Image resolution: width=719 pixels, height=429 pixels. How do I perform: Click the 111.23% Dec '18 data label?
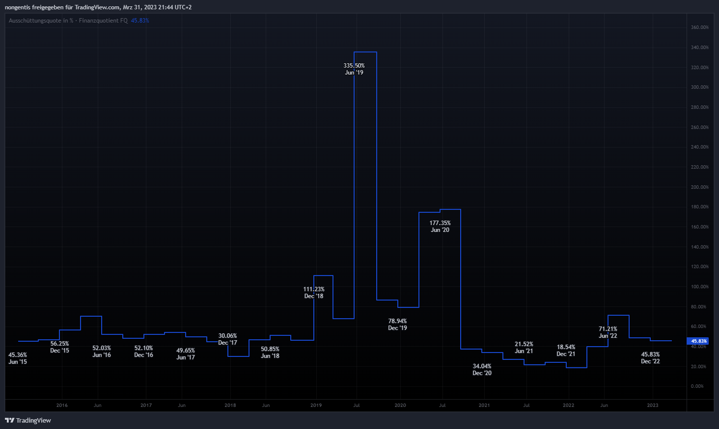pyautogui.click(x=314, y=293)
